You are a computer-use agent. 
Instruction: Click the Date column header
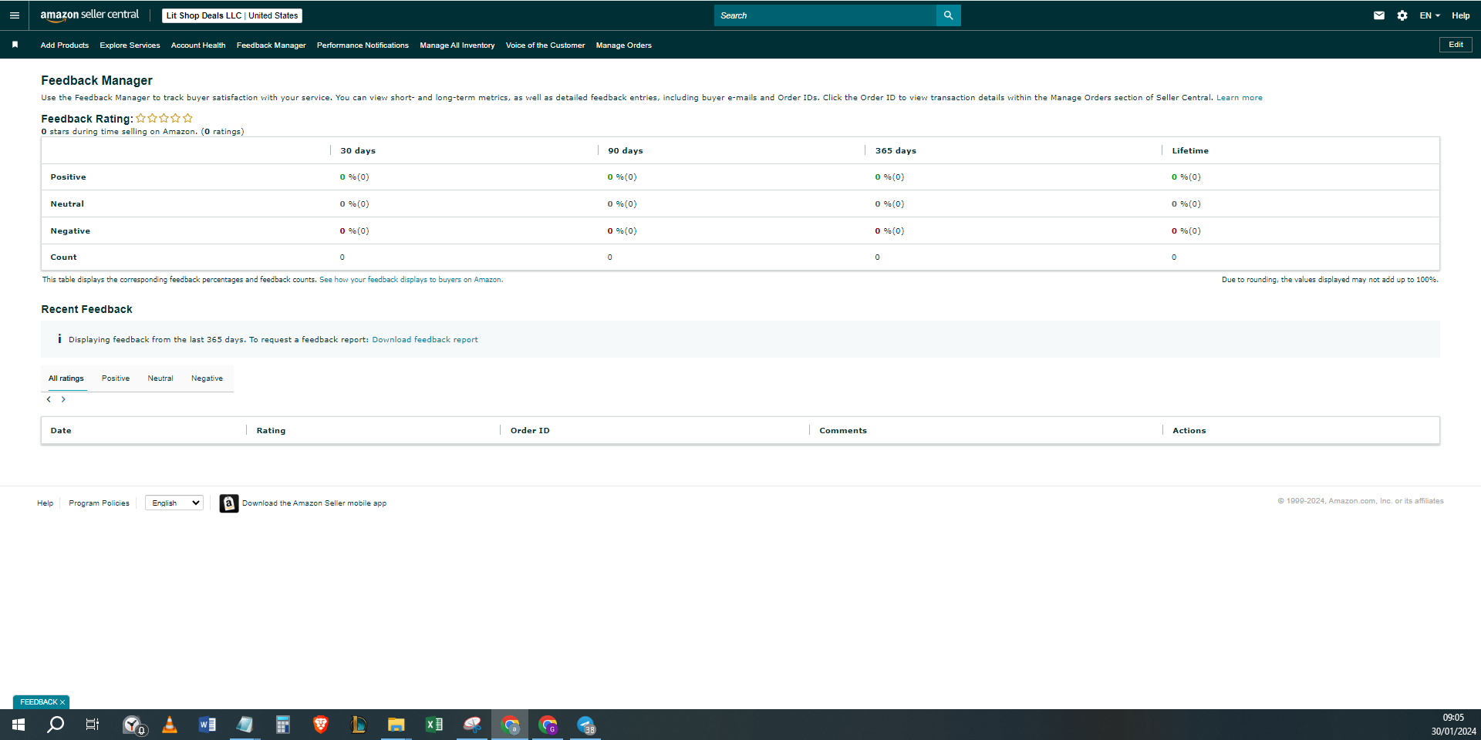pyautogui.click(x=61, y=431)
